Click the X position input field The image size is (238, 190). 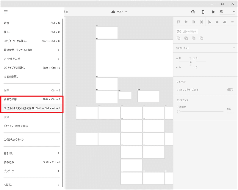(201, 58)
